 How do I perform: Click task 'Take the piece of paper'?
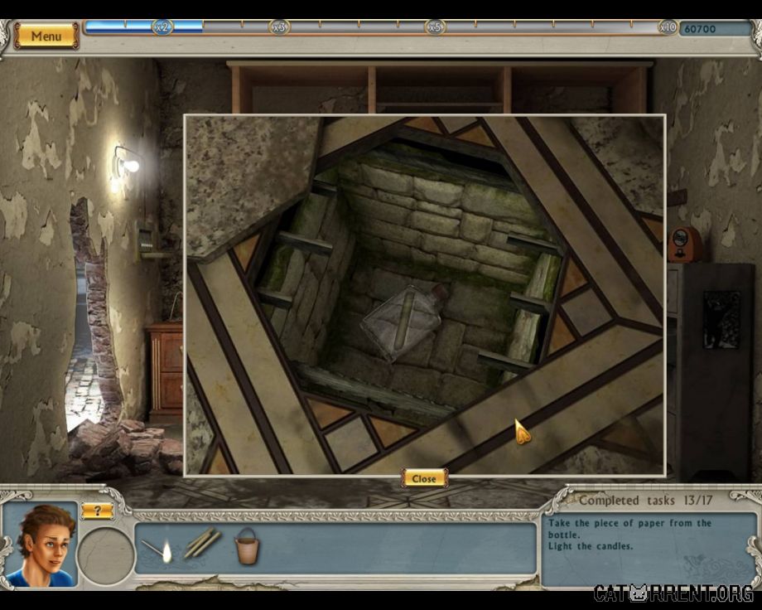[x=629, y=529]
